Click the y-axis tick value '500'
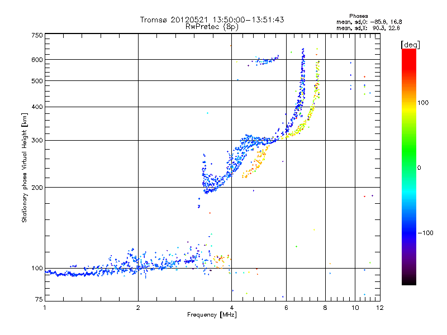 pyautogui.click(x=37, y=81)
